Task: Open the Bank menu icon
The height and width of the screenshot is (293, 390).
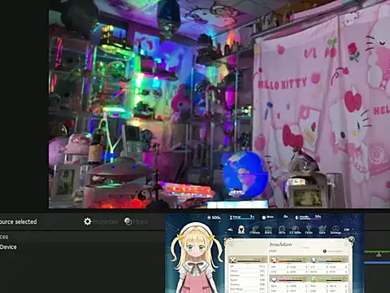Action: click(268, 230)
